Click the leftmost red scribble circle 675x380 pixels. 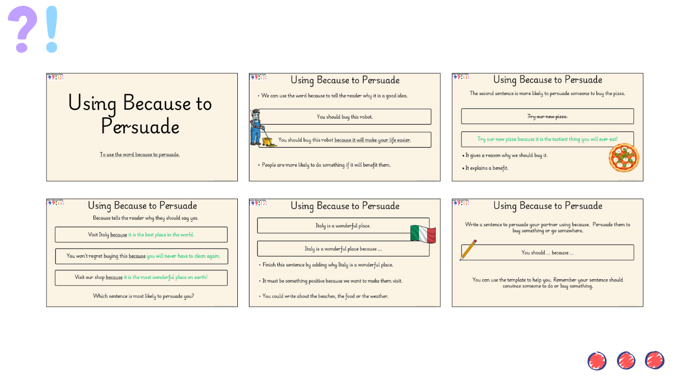597,361
